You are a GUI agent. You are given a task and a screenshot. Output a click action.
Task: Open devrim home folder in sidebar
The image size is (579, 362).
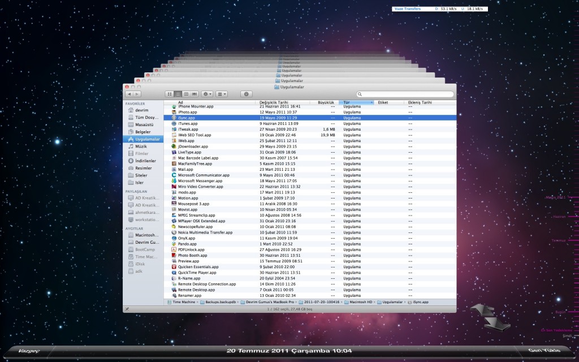point(142,110)
